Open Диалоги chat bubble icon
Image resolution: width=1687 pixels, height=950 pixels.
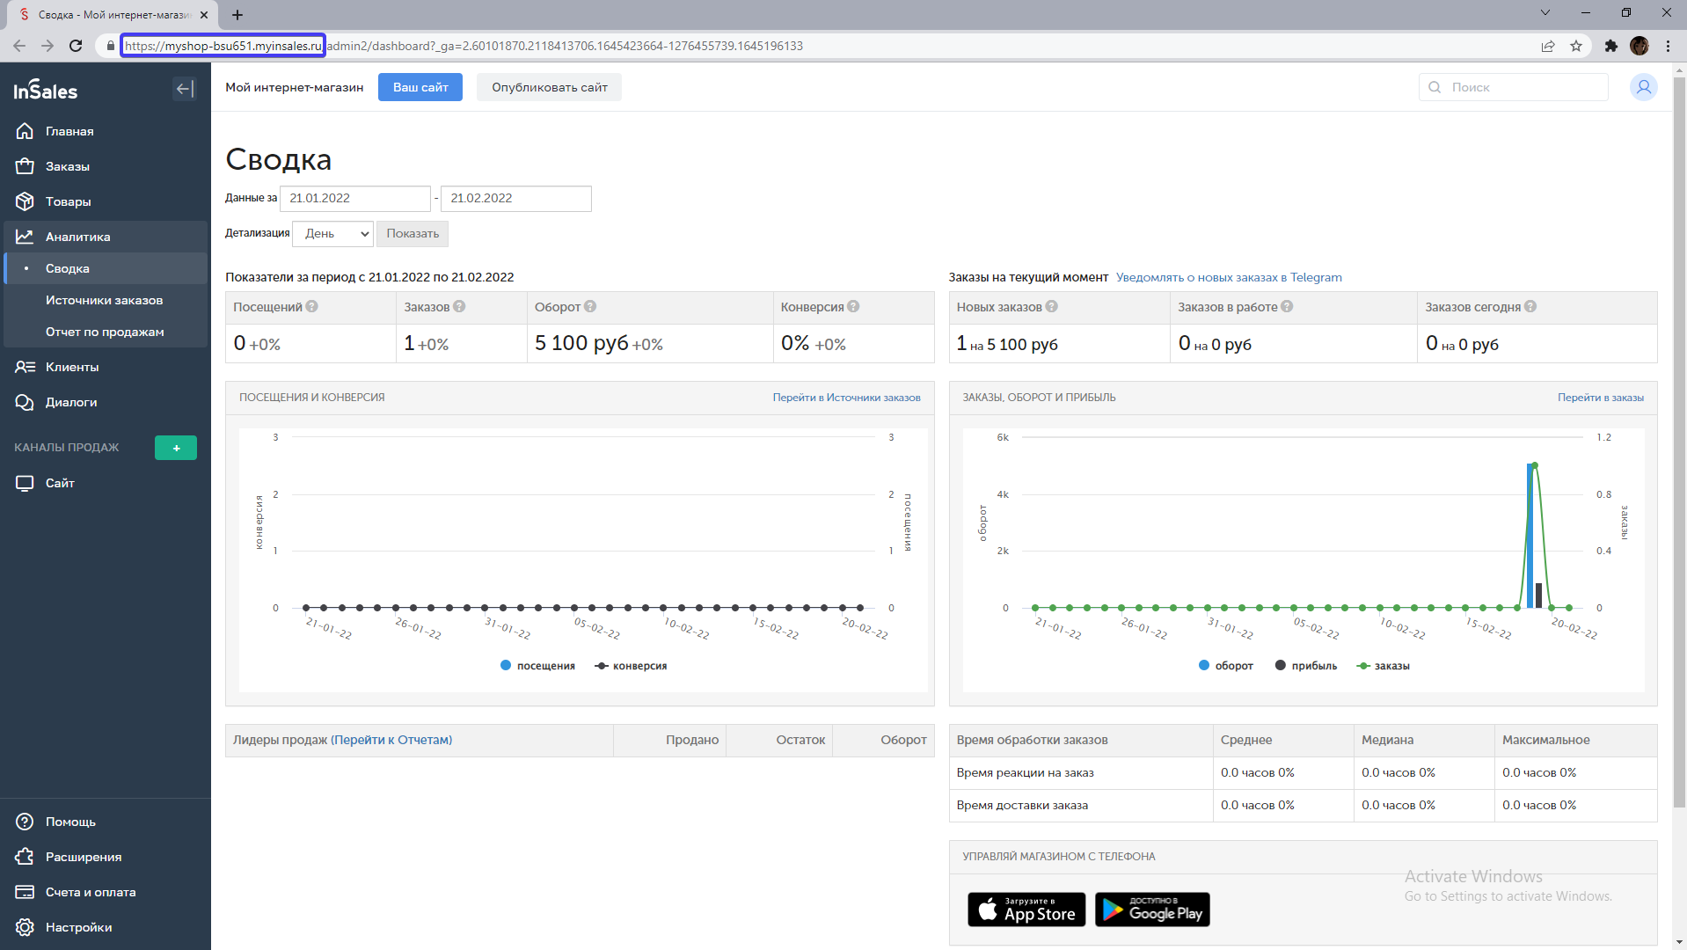pos(25,402)
